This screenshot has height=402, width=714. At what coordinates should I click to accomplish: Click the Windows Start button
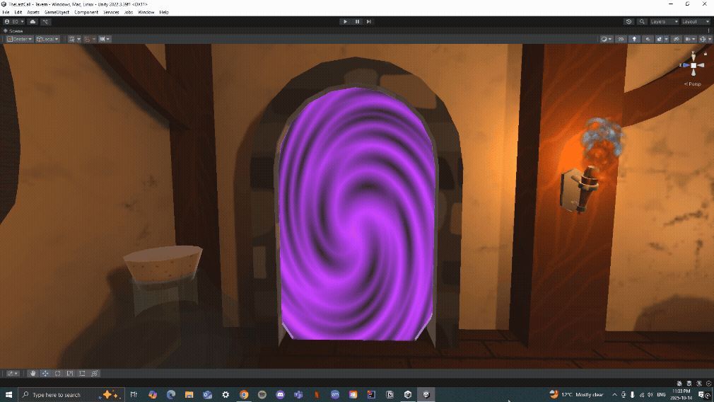[x=8, y=395]
